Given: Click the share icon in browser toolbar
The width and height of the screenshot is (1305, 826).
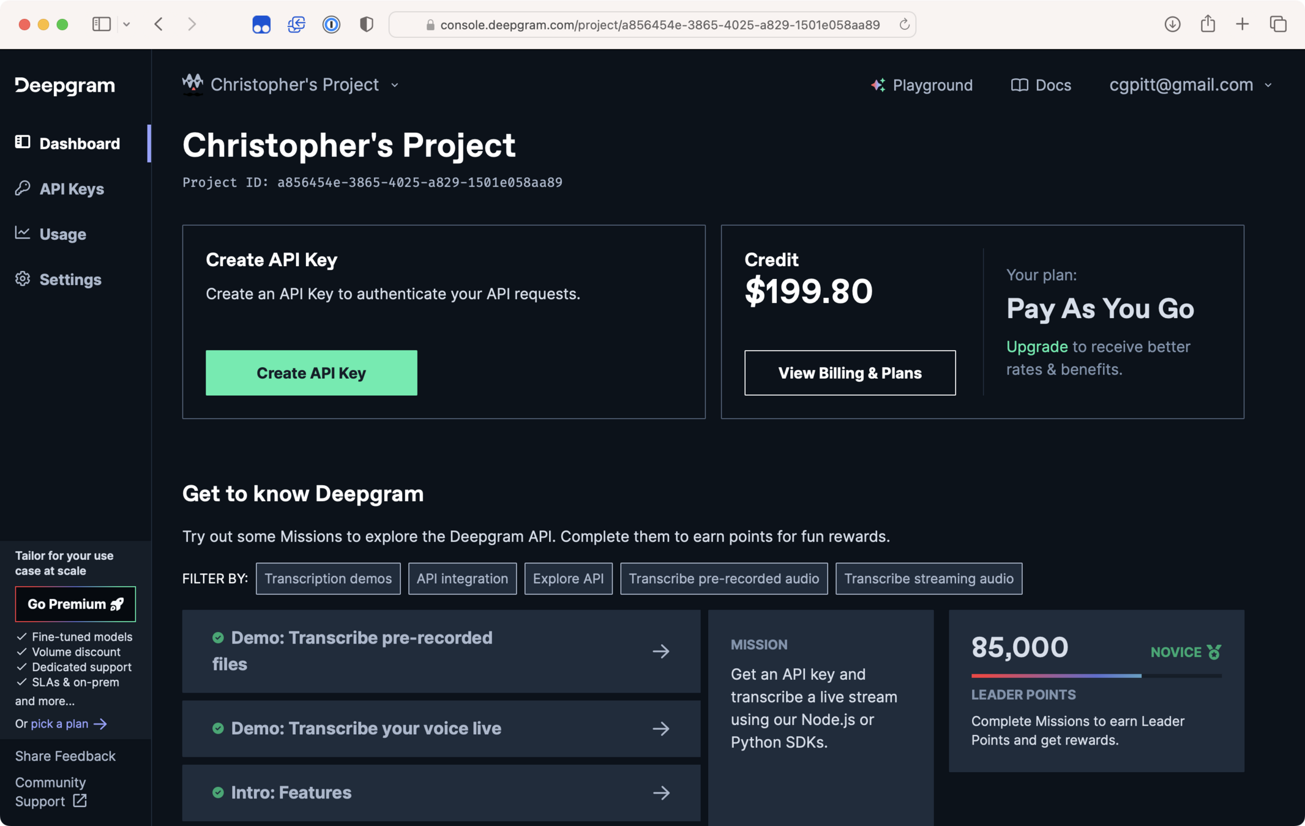Looking at the screenshot, I should point(1208,24).
